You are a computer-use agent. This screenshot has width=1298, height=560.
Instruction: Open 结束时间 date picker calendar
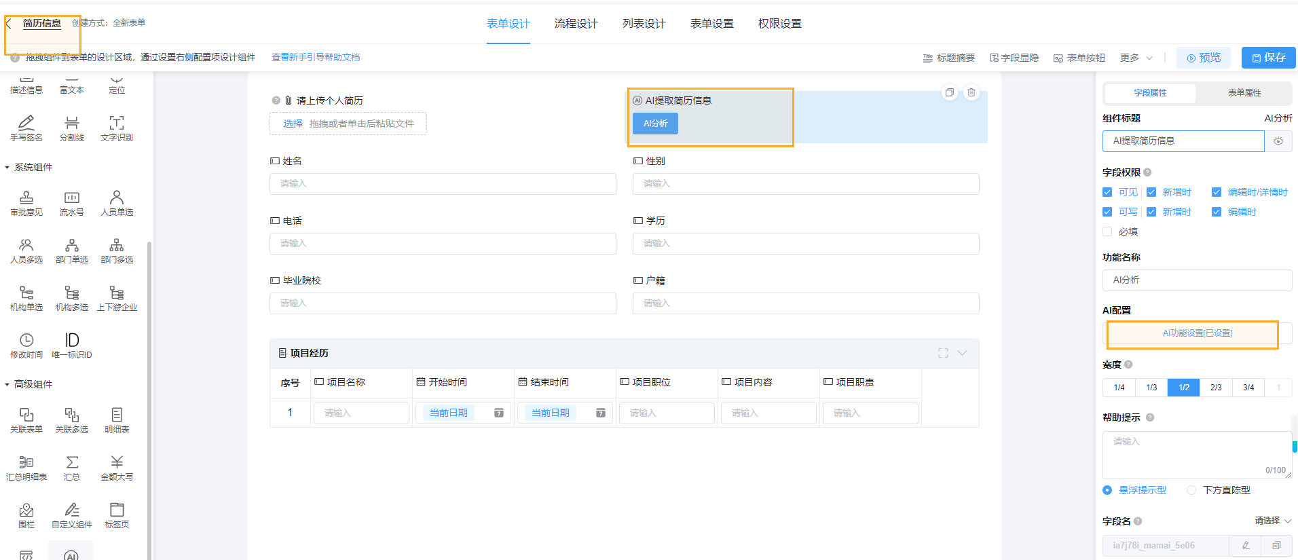tap(601, 413)
